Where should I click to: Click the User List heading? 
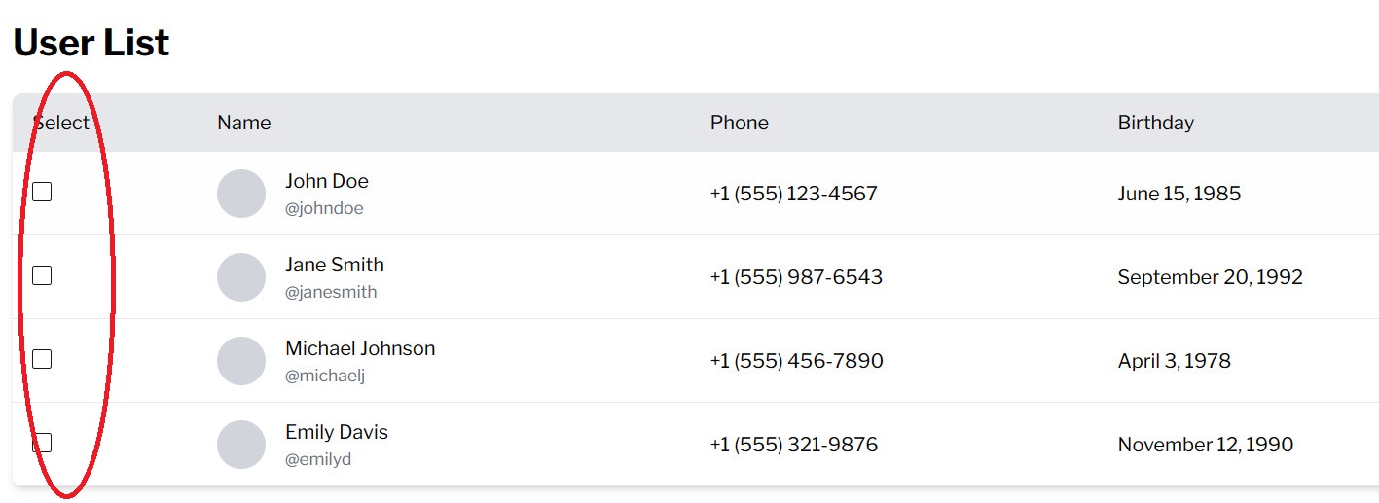tap(91, 43)
